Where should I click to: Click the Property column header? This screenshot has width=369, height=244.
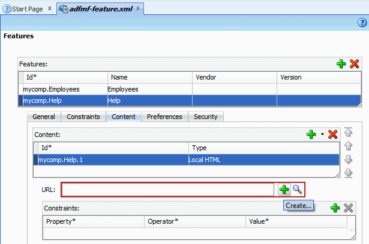pos(94,221)
